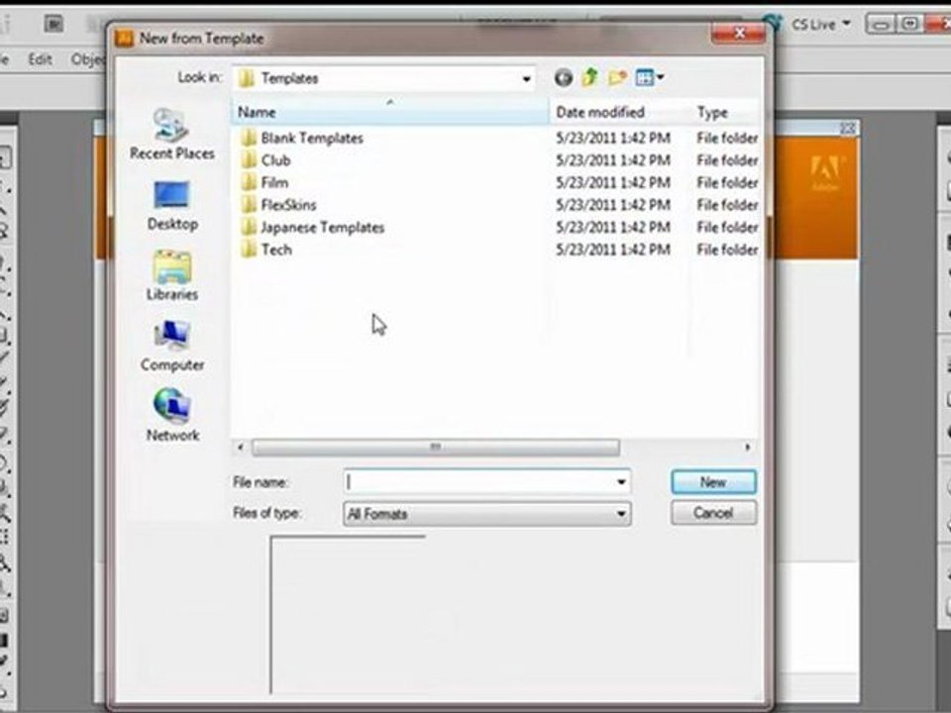
Task: Click the Tech row File folder type
Action: 726,250
